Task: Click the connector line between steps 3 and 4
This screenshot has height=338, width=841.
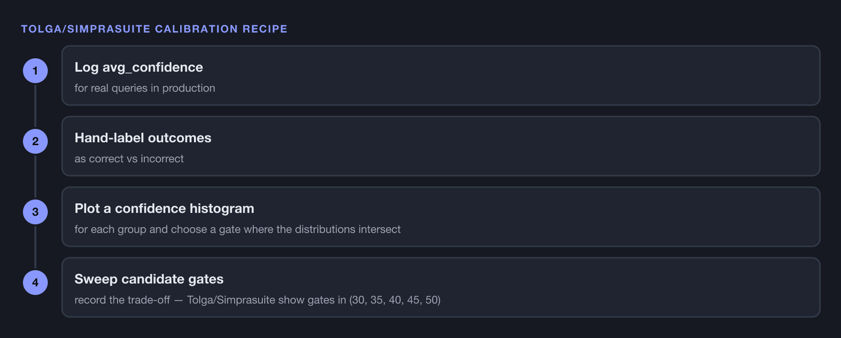Action: (35, 247)
